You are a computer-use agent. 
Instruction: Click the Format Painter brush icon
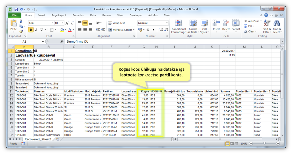tap(21, 31)
